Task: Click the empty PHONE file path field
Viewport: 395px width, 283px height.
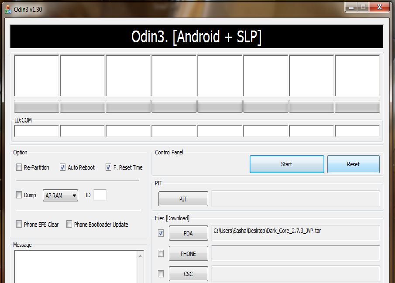Action: pyautogui.click(x=295, y=253)
